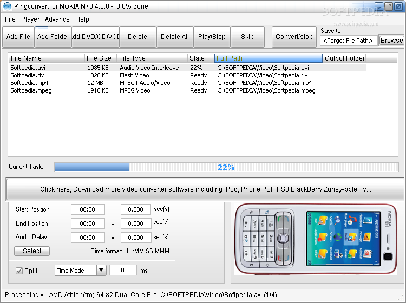Open the File menu
406x303 pixels.
[10, 19]
